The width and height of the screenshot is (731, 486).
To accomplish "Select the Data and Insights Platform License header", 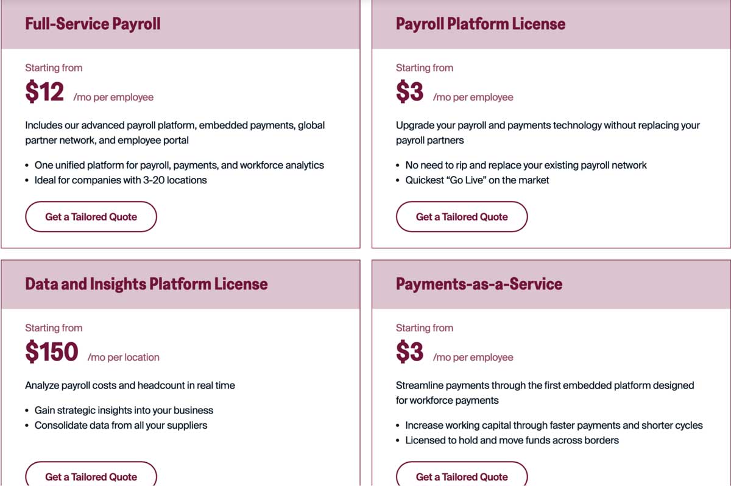I will coord(146,284).
